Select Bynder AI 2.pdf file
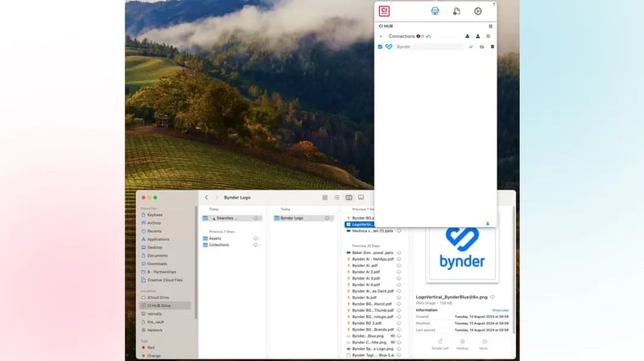 coord(366,272)
